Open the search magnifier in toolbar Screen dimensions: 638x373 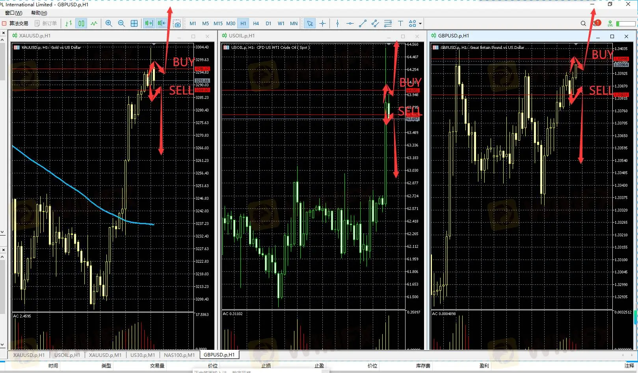click(583, 24)
